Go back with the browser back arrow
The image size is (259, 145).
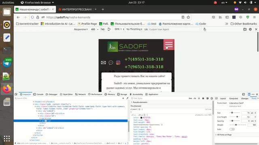[x=18, y=17]
